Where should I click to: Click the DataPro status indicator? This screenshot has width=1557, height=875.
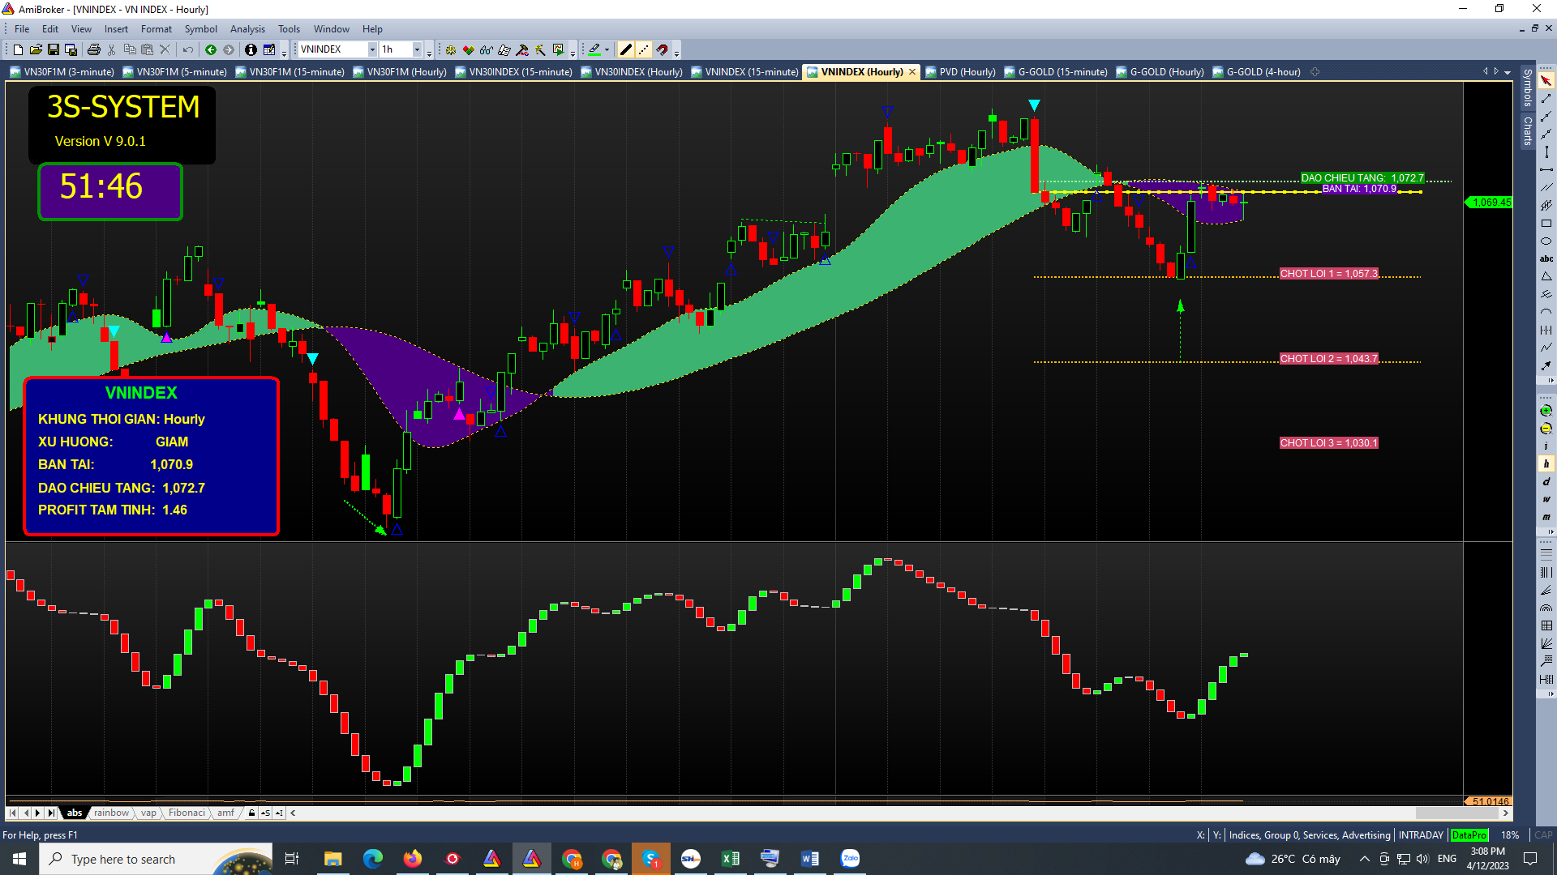point(1469,835)
